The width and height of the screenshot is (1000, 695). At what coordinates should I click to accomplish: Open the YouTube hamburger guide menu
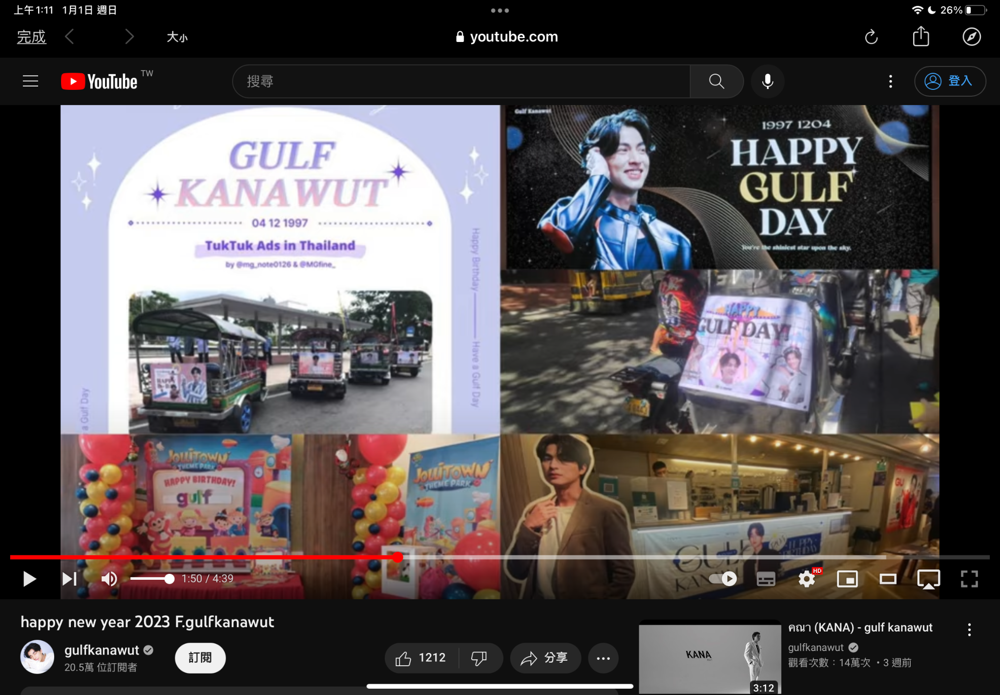point(30,81)
